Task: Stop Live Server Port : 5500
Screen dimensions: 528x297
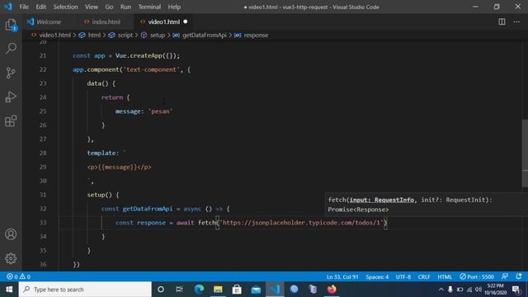Action: click(x=477, y=277)
